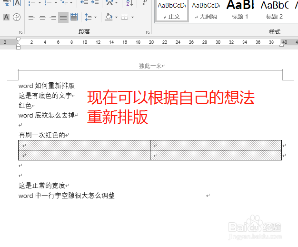Open the numbering style dropdown
The height and width of the screenshot is (247, 298).
point(56,3)
